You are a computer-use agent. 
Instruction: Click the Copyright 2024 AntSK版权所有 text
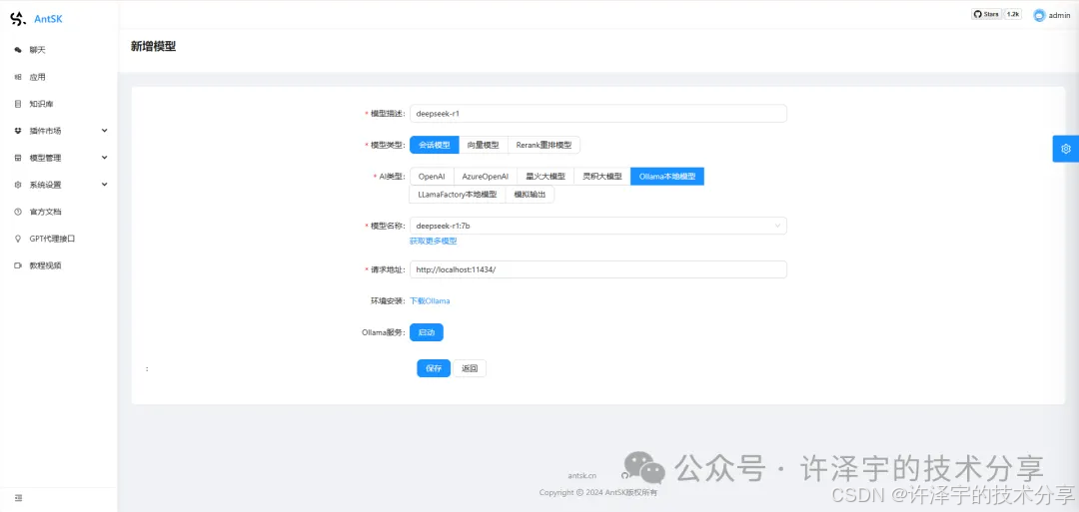point(598,493)
